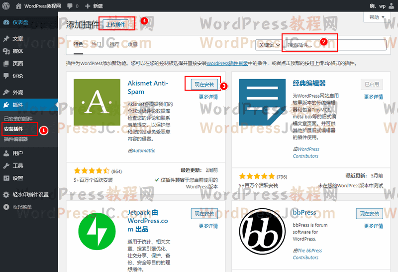Install bbPress with 现在安装
Image resolution: width=398 pixels, height=272 pixels.
tap(369, 214)
